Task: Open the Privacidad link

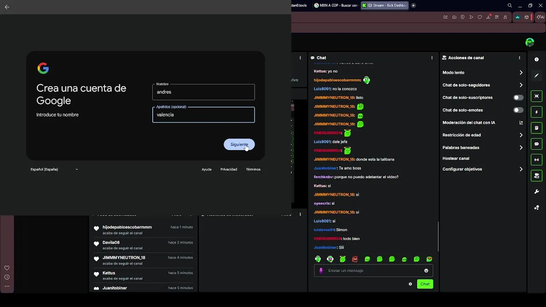Action: (x=229, y=169)
